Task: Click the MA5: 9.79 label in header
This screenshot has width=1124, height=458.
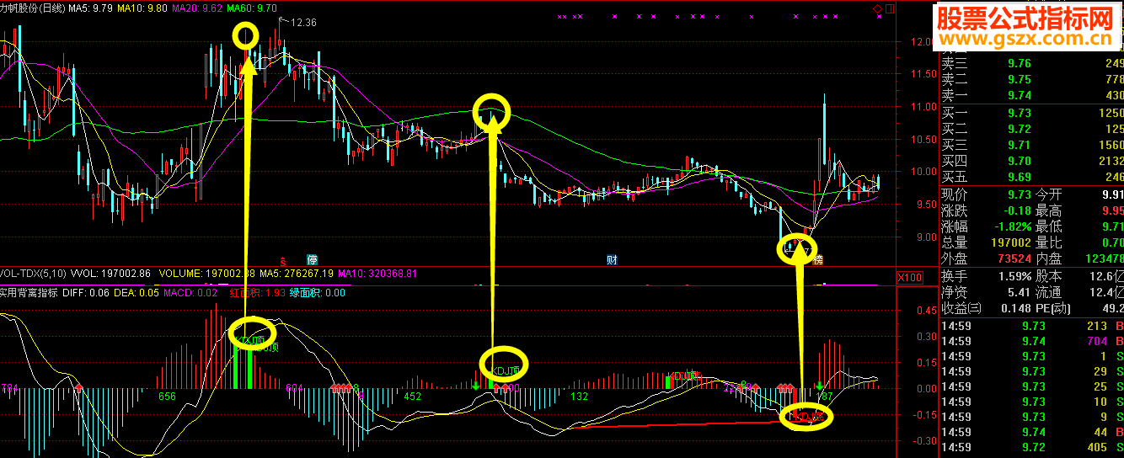Action: [91, 8]
